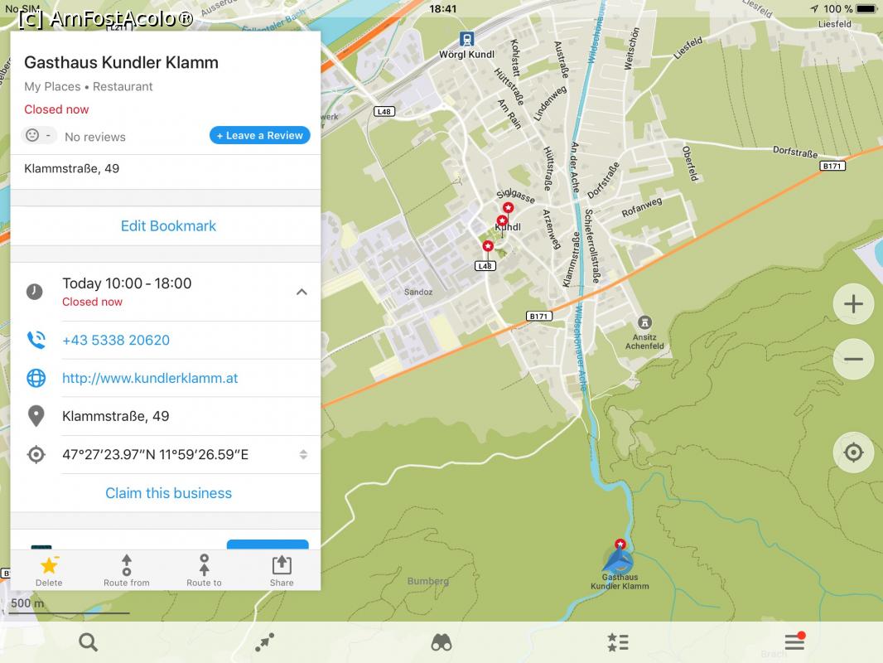
Task: Open the binoculars discovery icon
Action: tap(441, 642)
